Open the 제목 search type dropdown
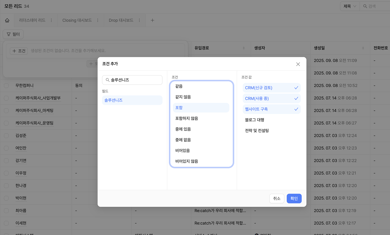Viewport: 390px width, 235px height. (350, 6)
